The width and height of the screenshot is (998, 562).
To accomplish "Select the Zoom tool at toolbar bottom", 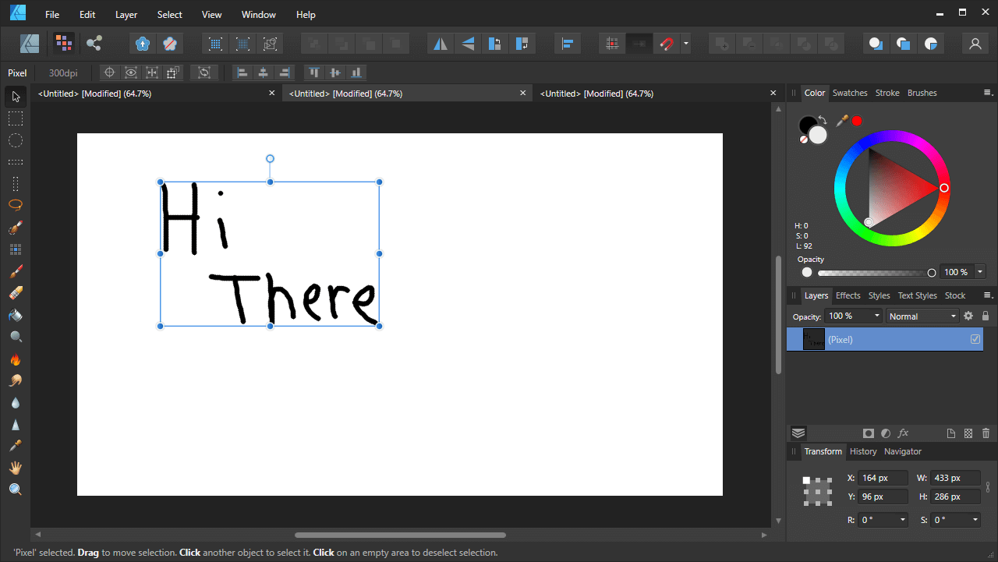I will (16, 489).
